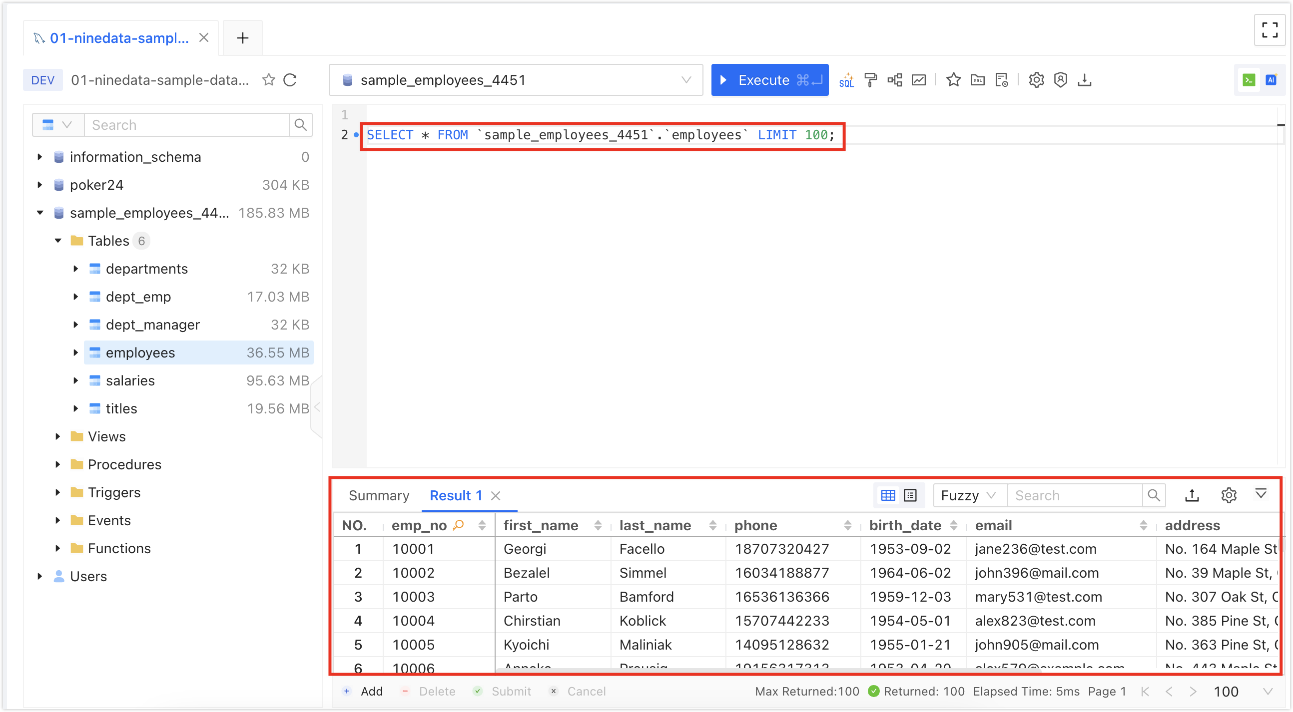Sort by the first_name column arrows
The height and width of the screenshot is (712, 1293).
(598, 525)
